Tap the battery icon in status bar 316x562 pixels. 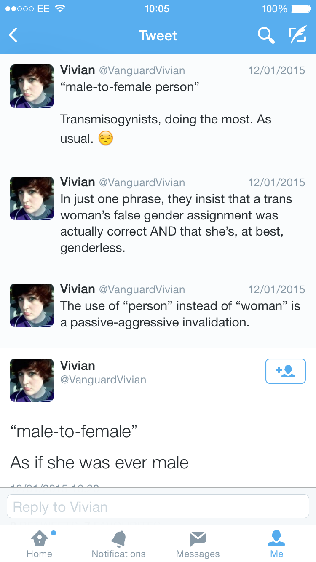pyautogui.click(x=300, y=9)
